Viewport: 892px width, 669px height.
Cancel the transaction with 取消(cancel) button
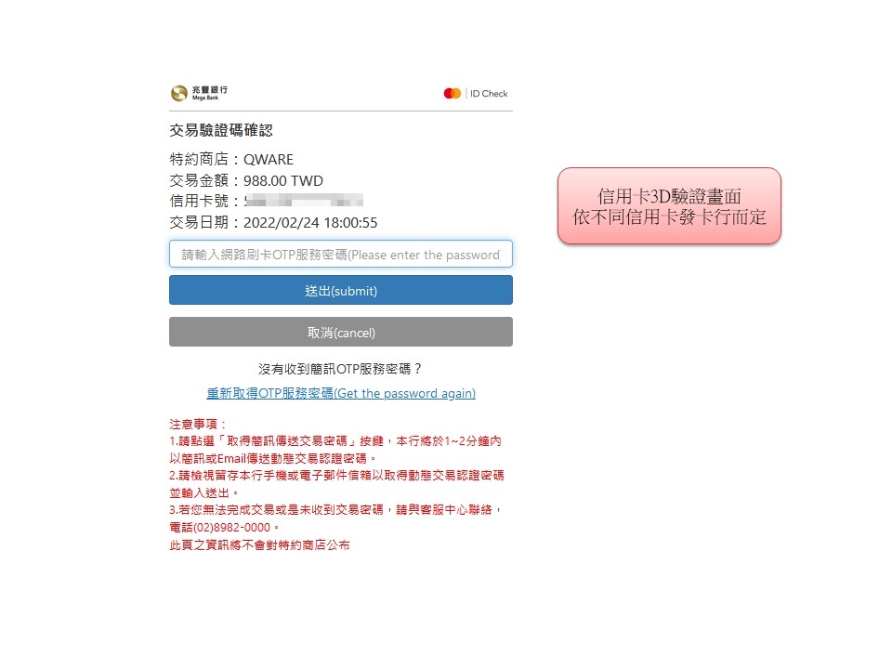341,333
